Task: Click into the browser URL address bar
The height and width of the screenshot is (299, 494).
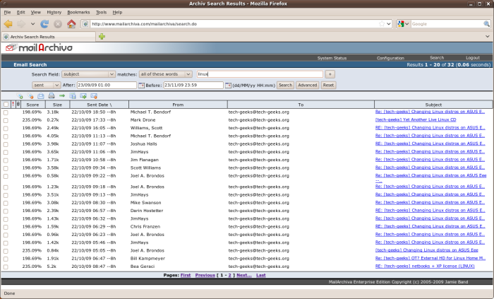Action: click(x=233, y=24)
